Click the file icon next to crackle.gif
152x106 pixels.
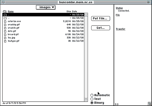coord(5,28)
